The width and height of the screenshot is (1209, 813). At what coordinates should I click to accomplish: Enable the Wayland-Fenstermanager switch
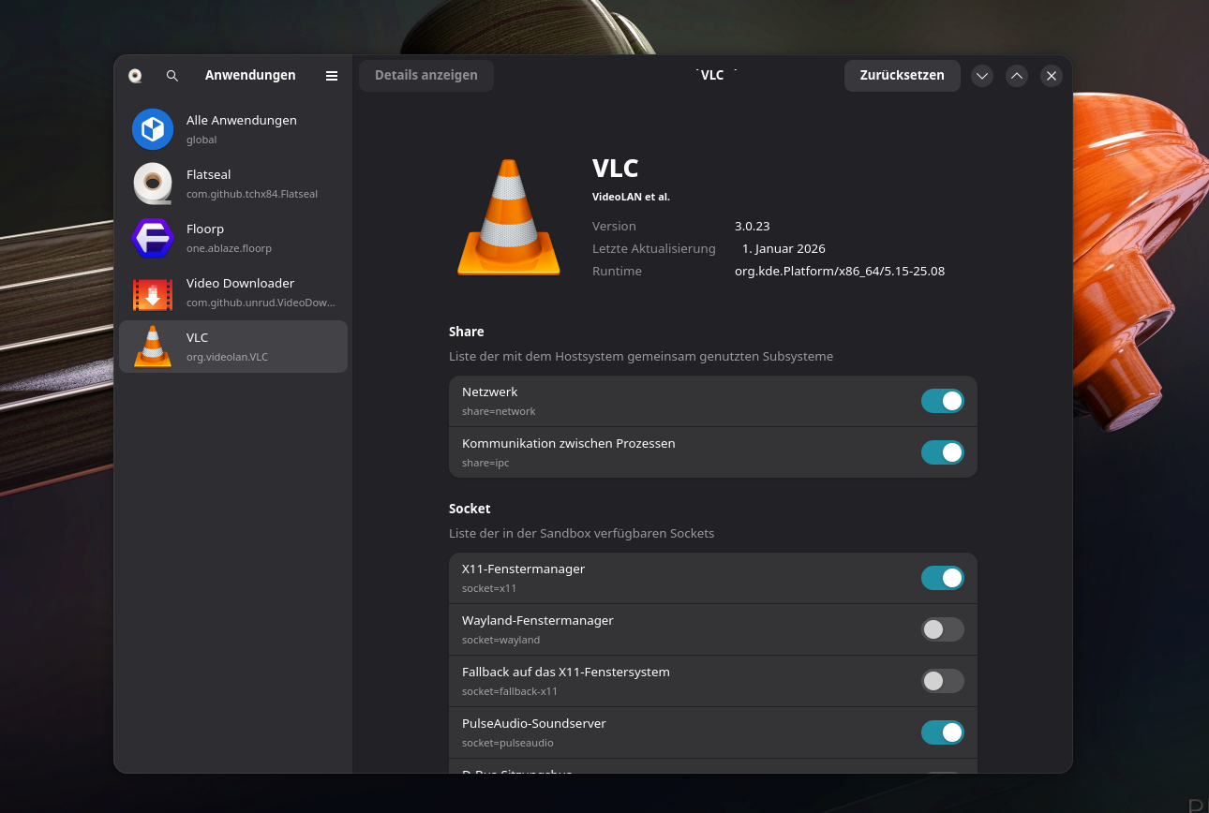pos(943,629)
